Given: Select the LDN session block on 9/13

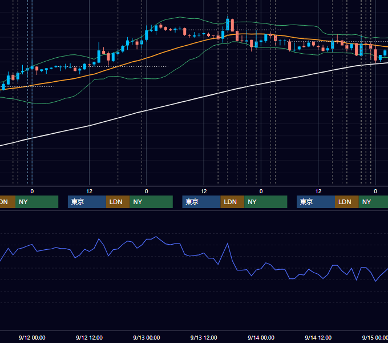Looking at the screenshot, I should (x=232, y=202).
